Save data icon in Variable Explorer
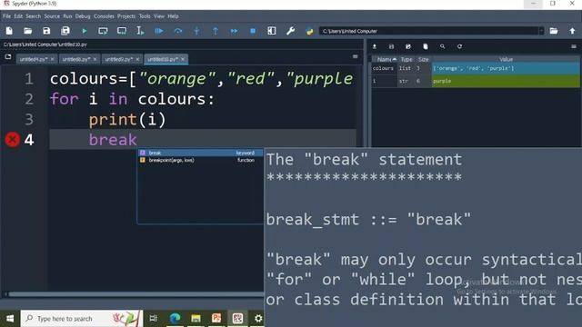The height and width of the screenshot is (327, 582). [x=391, y=46]
